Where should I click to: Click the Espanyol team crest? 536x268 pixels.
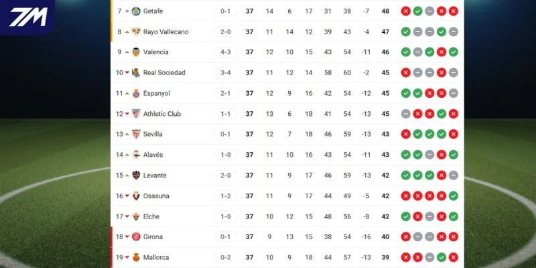tap(136, 93)
